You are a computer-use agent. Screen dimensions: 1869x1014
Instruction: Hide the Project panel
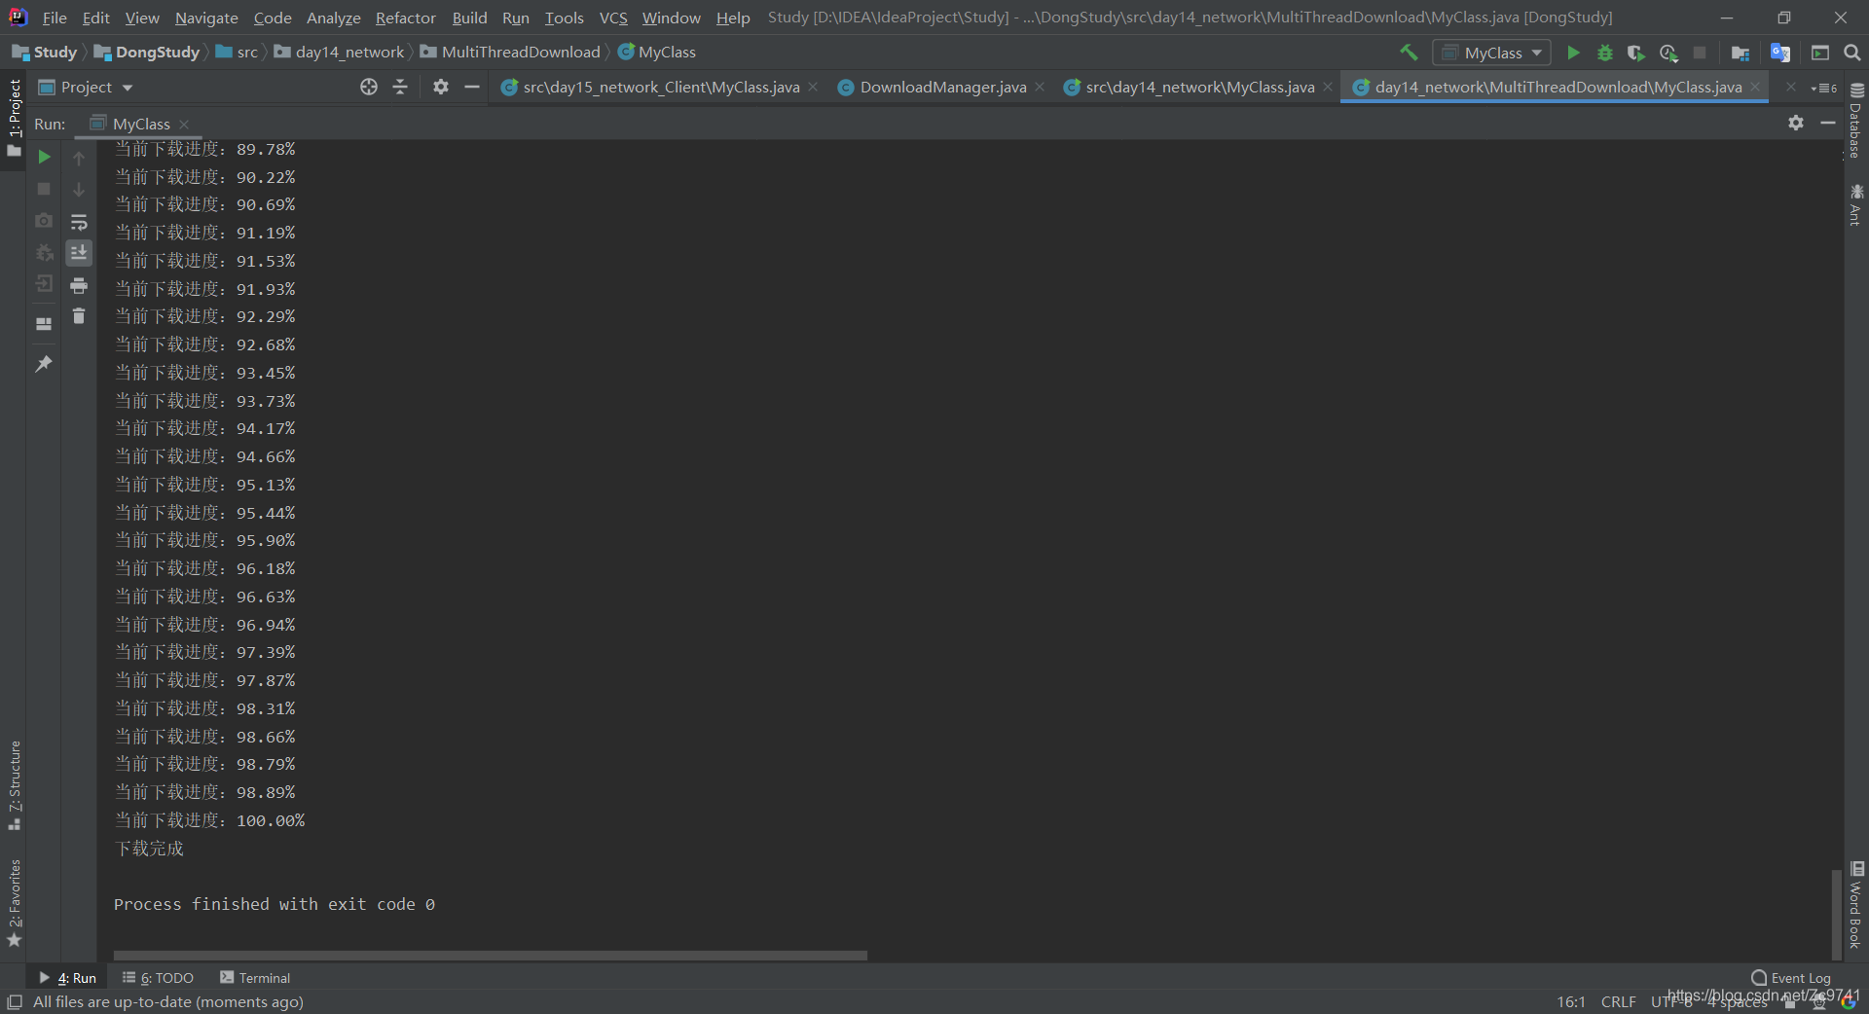click(472, 88)
